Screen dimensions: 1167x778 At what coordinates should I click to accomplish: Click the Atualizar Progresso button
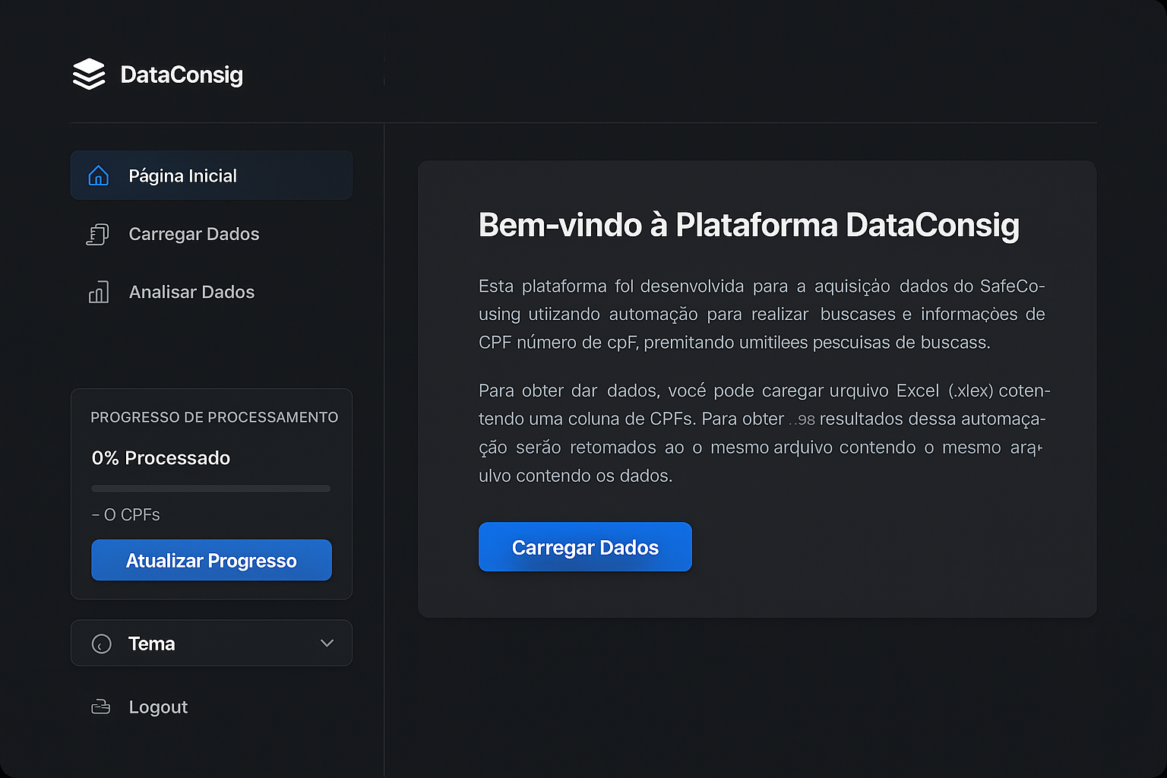211,560
